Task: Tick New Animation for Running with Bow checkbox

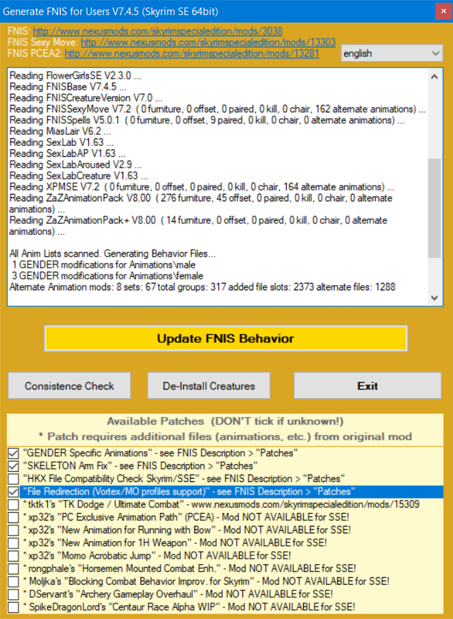Action: pos(14,530)
